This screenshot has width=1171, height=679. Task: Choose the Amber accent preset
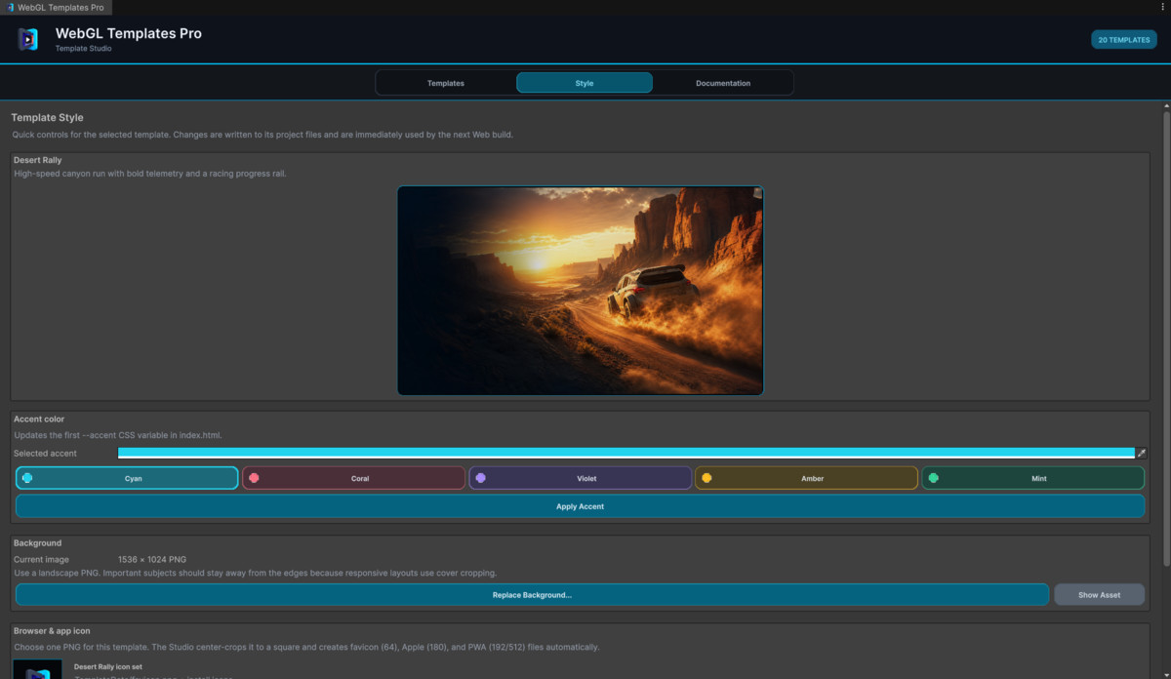coord(806,478)
